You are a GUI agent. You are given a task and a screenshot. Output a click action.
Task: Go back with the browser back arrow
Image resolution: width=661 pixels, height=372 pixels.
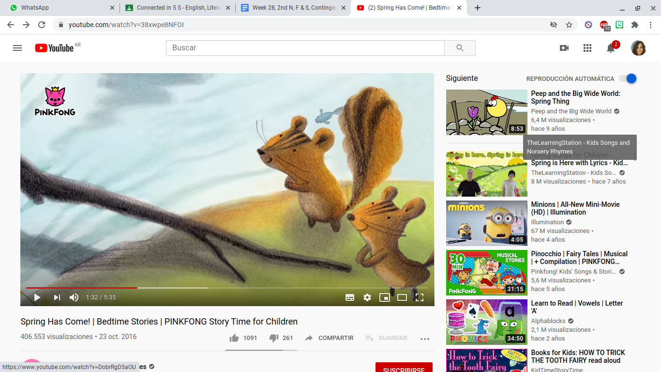pyautogui.click(x=11, y=25)
